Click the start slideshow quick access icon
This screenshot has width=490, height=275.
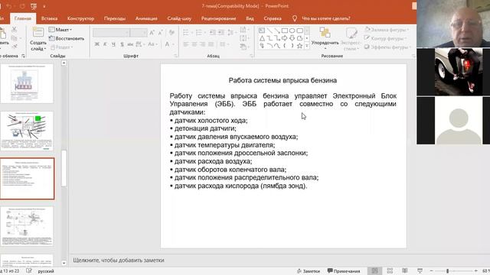(34, 6)
